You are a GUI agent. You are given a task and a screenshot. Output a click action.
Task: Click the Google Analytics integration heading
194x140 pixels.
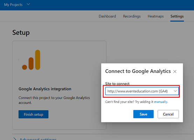45,89
